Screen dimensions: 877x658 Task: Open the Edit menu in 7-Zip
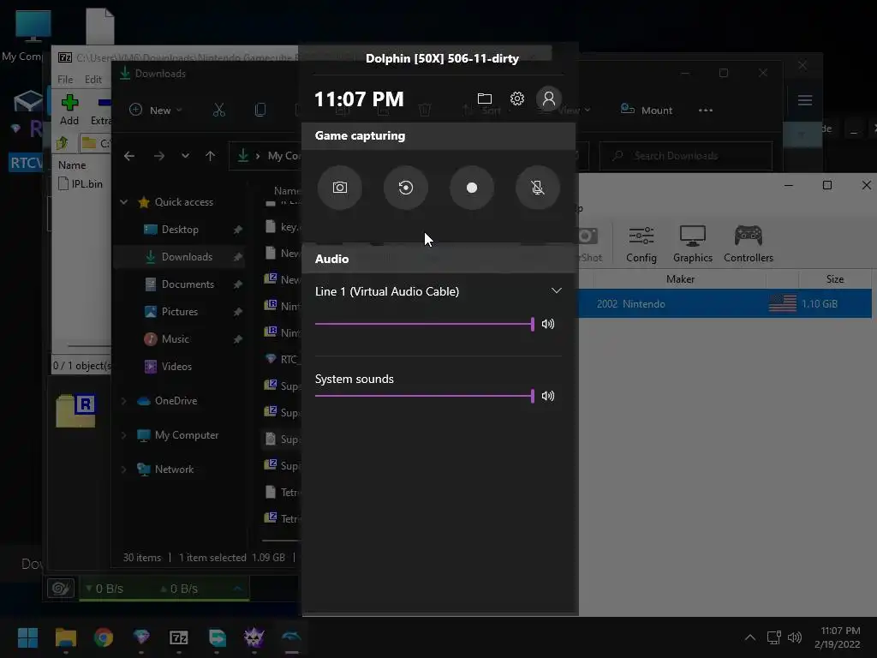[x=92, y=80]
